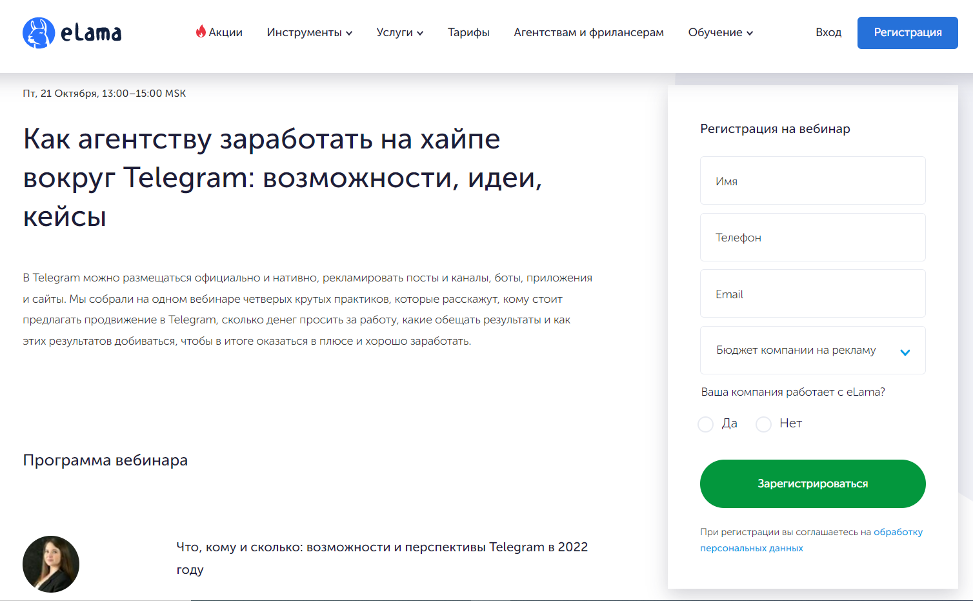Click the Вход login link
Viewport: 973px width, 601px height.
tap(828, 32)
